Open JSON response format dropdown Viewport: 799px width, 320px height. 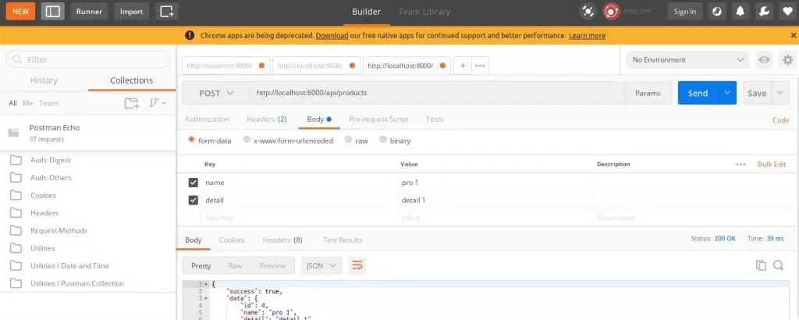[321, 265]
